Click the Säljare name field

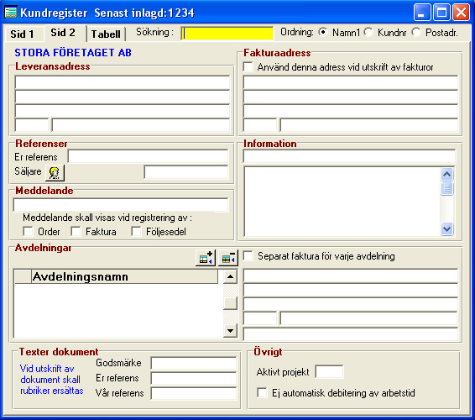coord(186,172)
